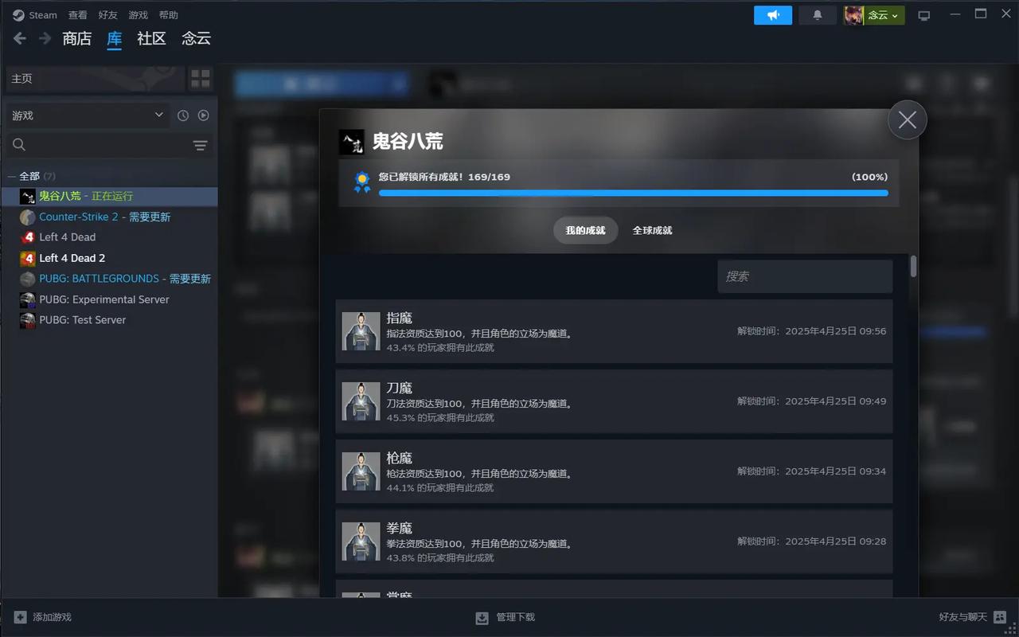
Task: Select Left 4 Dead 2 in the library
Action: tap(110, 258)
